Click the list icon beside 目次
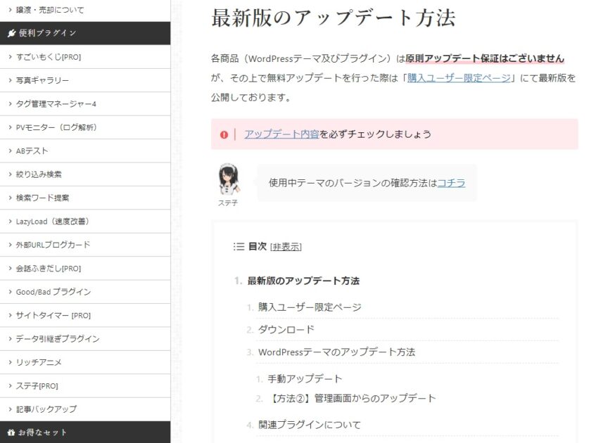 [239, 246]
